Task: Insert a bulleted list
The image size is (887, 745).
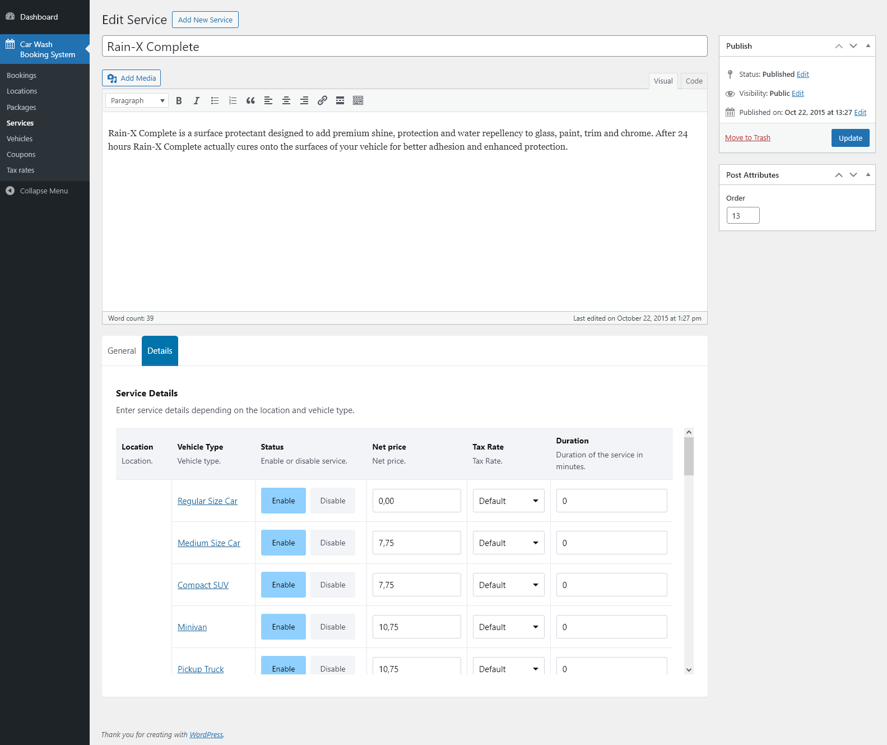Action: pyautogui.click(x=215, y=101)
